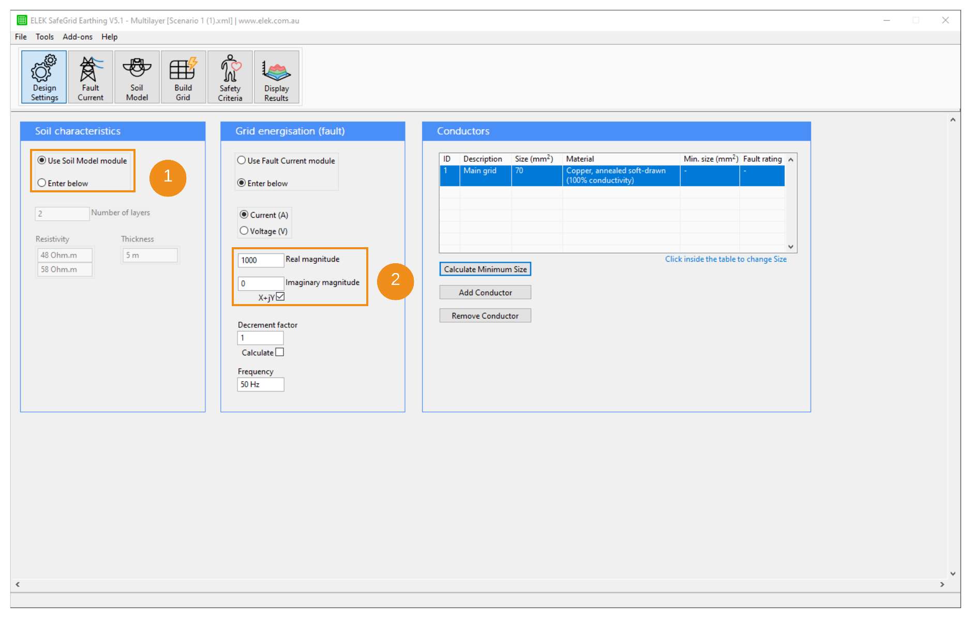
Task: Select the Main grid conductor row
Action: [569, 176]
